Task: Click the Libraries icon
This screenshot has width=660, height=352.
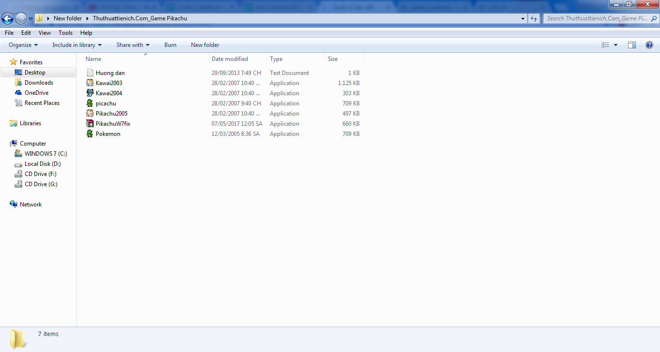Action: (x=14, y=123)
